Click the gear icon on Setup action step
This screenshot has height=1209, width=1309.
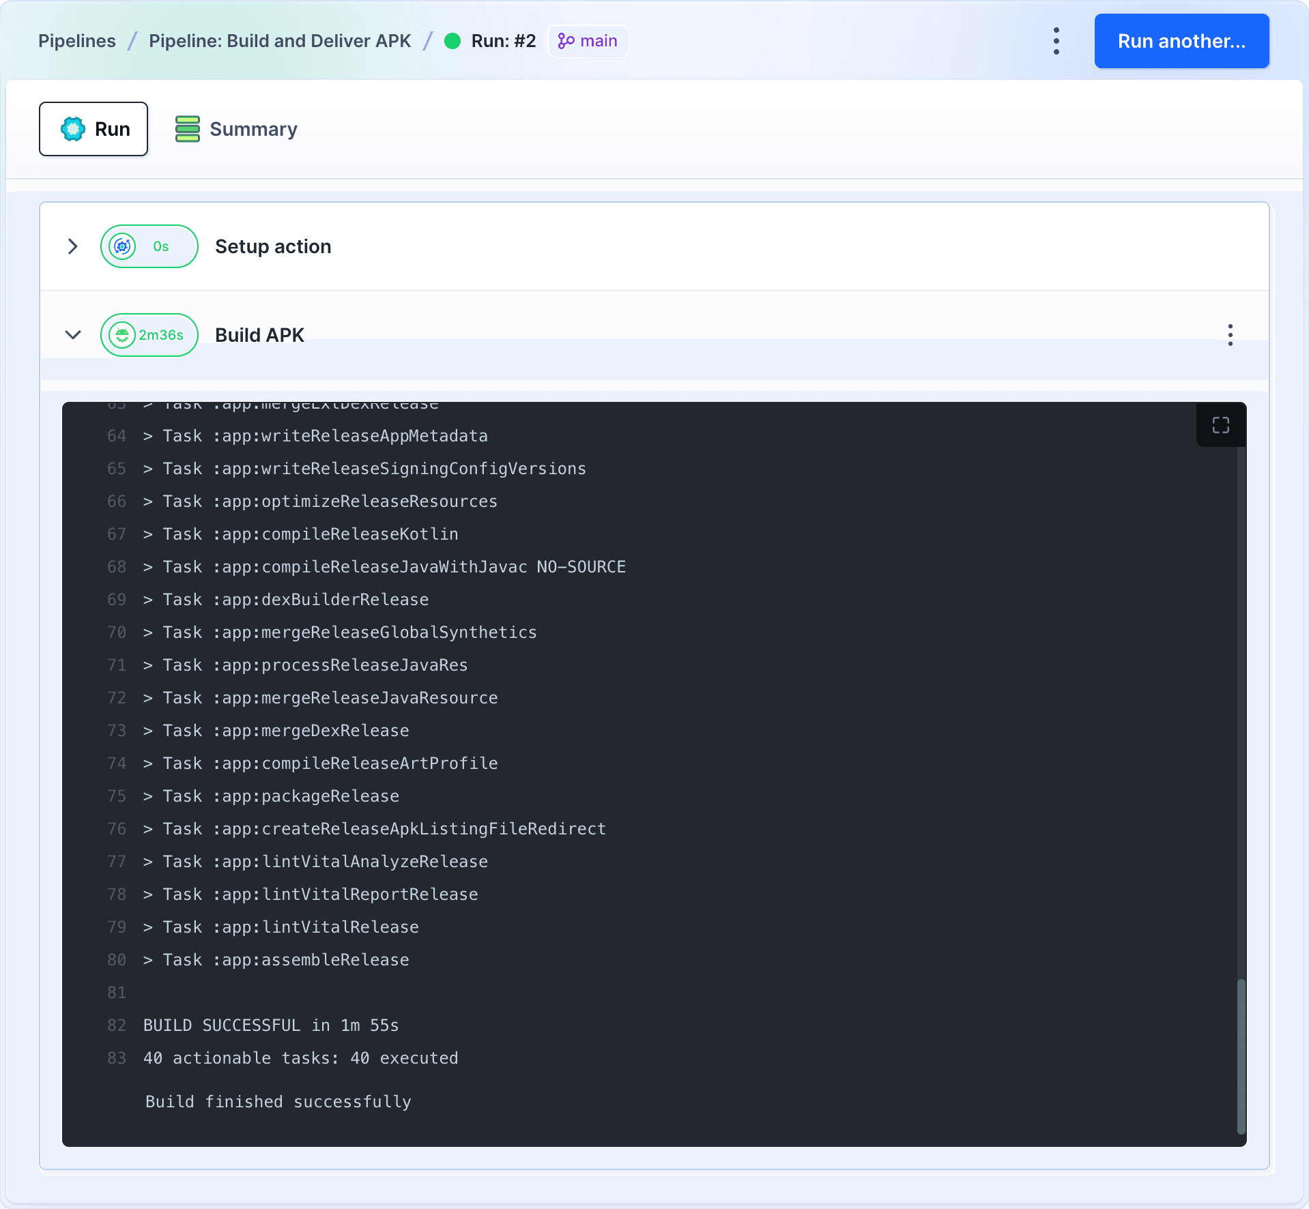(x=122, y=246)
